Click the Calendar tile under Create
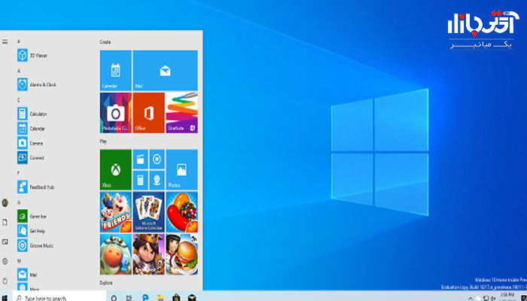Image resolution: width=527 pixels, height=301 pixels. tap(116, 71)
